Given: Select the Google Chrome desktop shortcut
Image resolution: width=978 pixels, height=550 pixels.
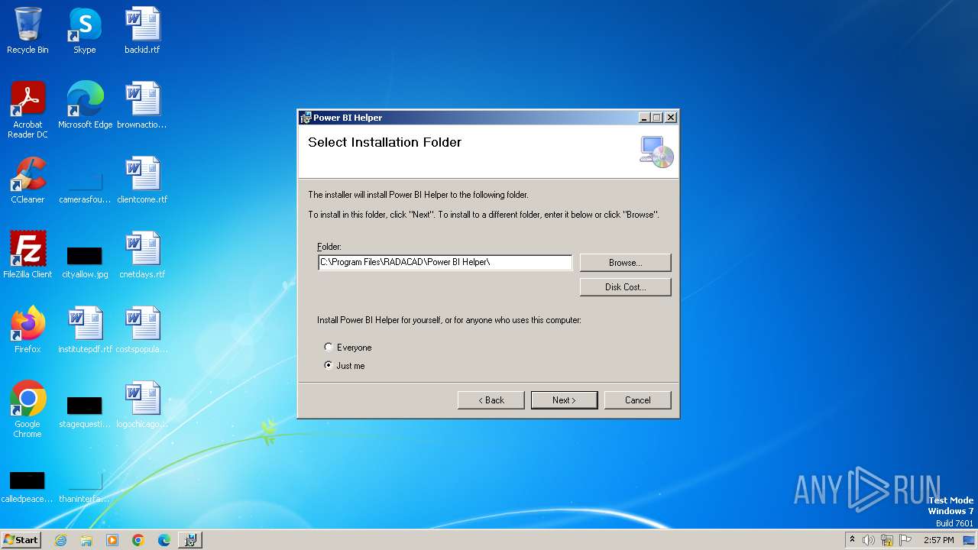Looking at the screenshot, I should [28, 409].
